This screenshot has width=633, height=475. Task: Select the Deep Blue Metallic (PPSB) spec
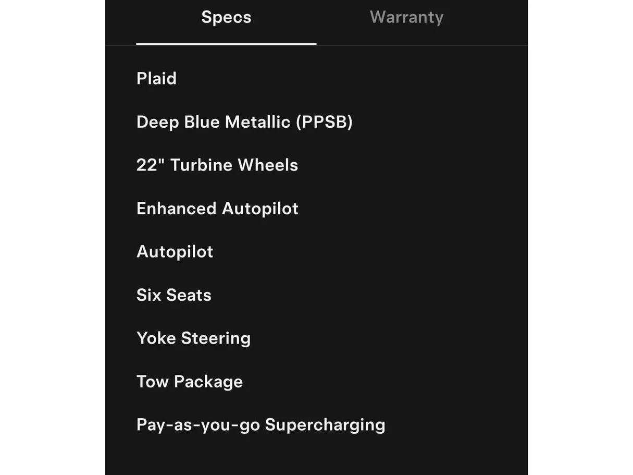244,122
